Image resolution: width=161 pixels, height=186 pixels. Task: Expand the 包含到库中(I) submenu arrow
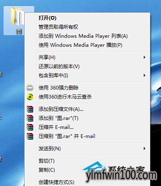point(145,76)
